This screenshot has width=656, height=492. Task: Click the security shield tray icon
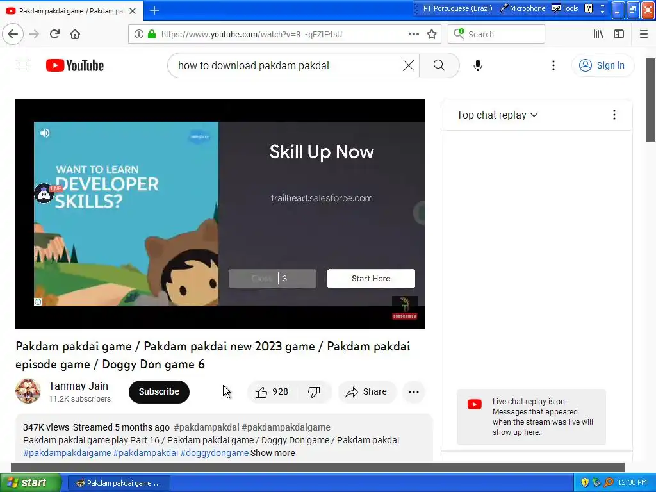pos(584,482)
